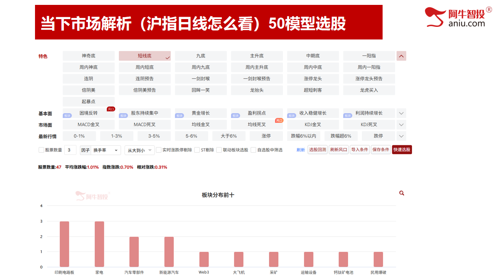The width and height of the screenshot is (499, 280).
Task: Select the 倍阴美 filter
Action: (x=88, y=90)
